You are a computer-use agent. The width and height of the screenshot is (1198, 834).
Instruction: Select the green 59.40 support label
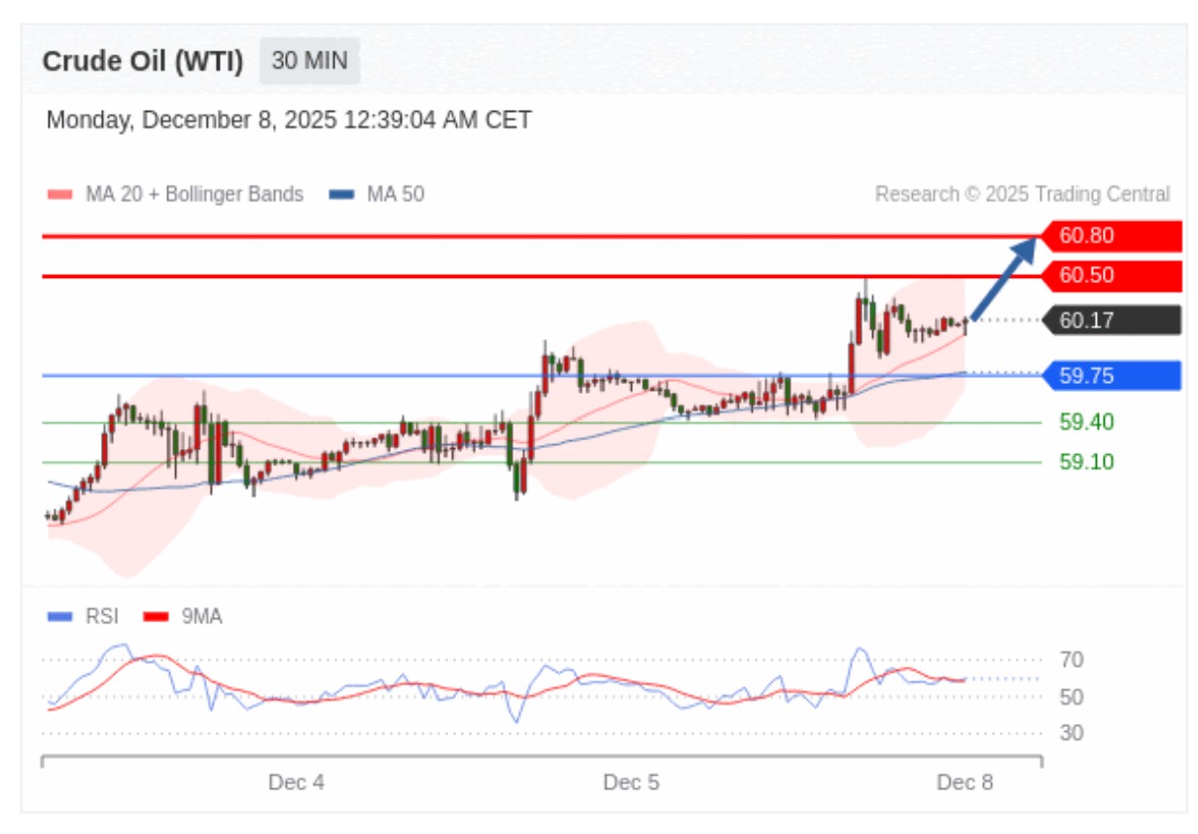pos(1086,423)
